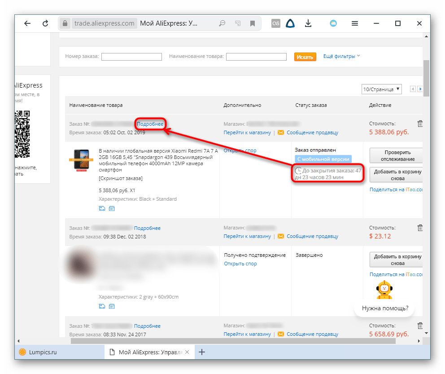Click the QR code in left sidebar
The image size is (445, 374).
click(22, 134)
